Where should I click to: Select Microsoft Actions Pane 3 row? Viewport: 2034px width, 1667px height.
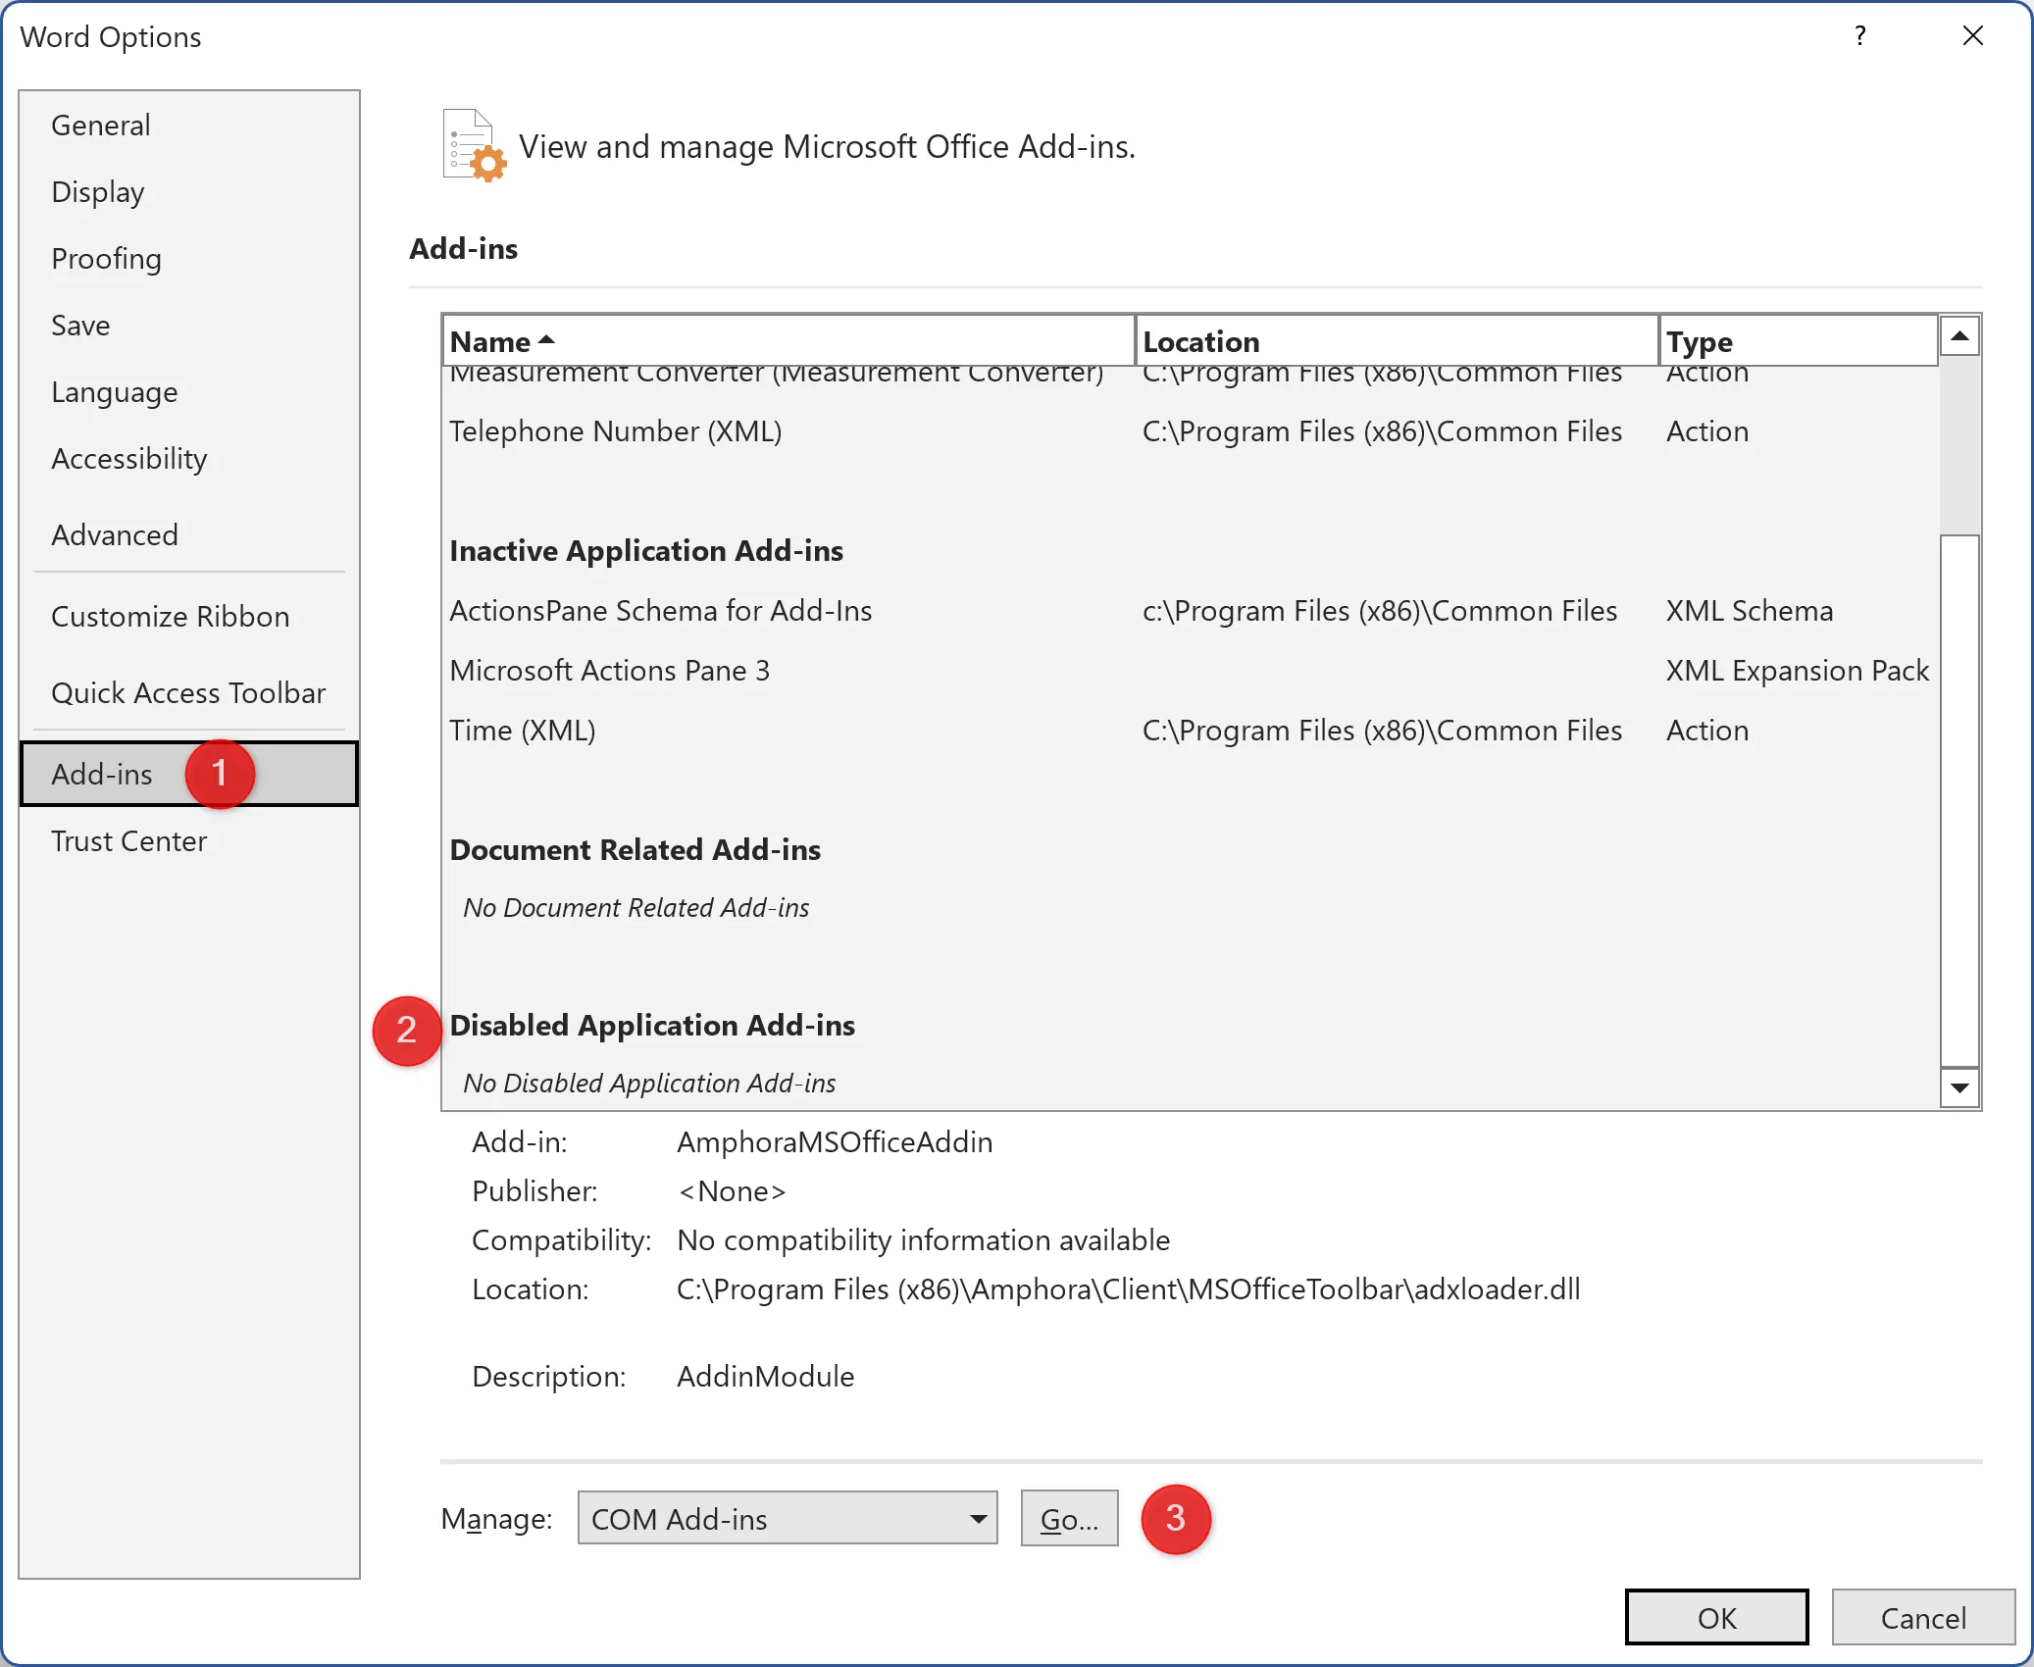coord(1190,671)
